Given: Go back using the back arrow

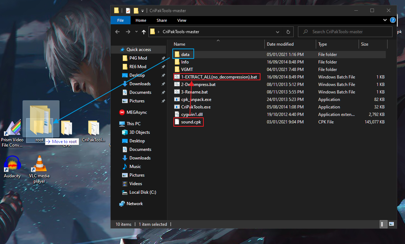Looking at the screenshot, I should point(117,32).
